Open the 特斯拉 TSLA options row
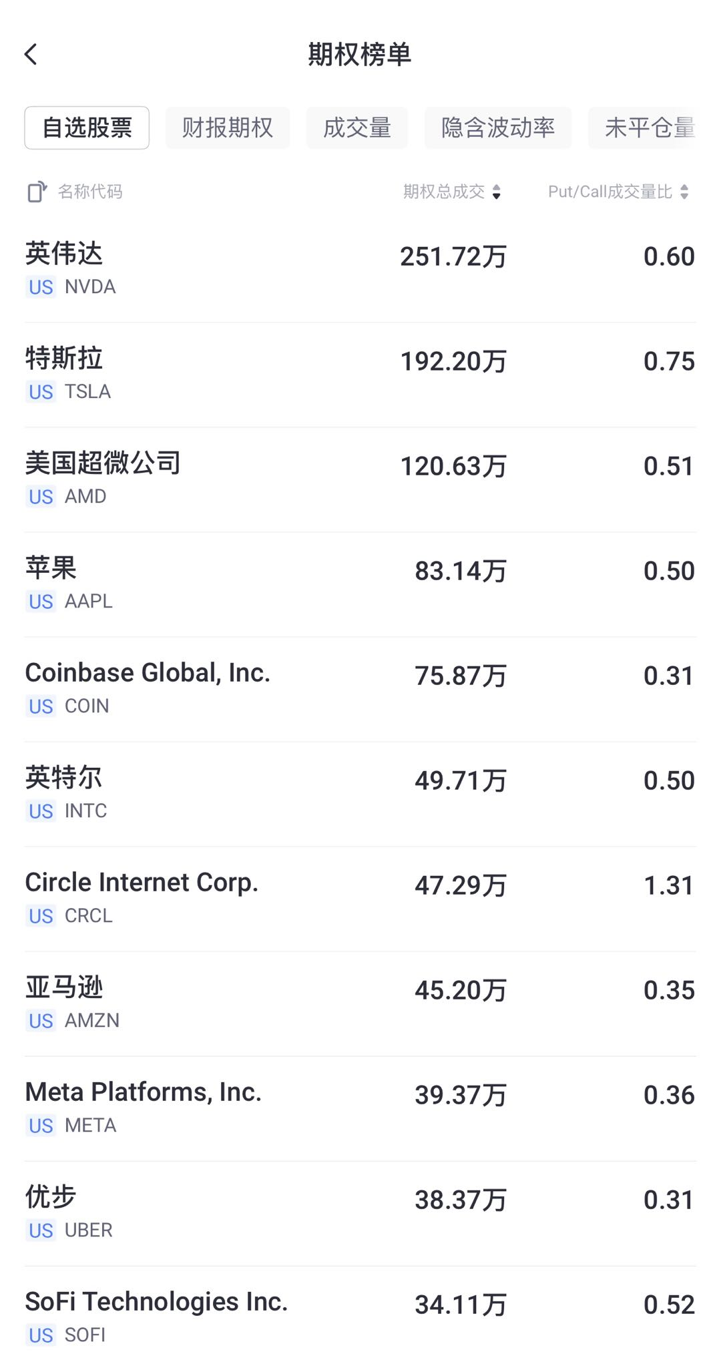 coord(360,375)
